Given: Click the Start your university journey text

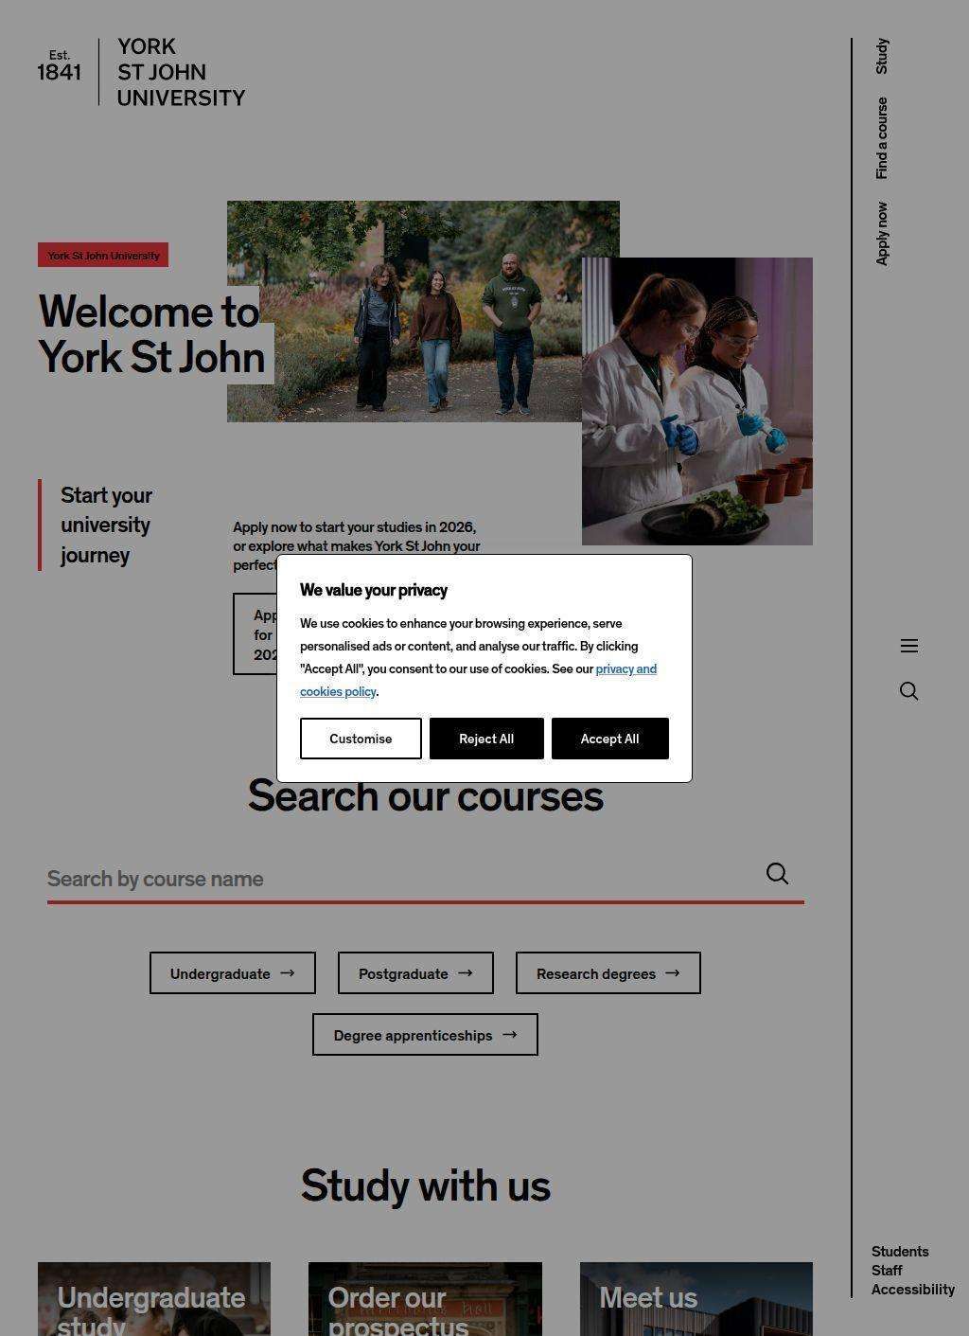Looking at the screenshot, I should point(106,525).
